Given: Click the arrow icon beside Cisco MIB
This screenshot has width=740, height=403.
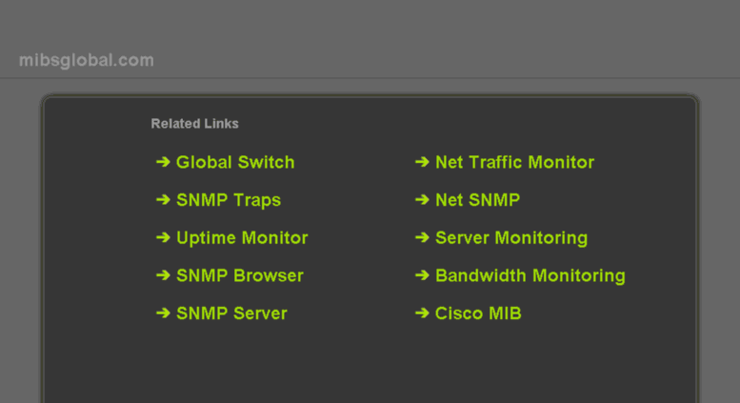Looking at the screenshot, I should click(x=423, y=313).
